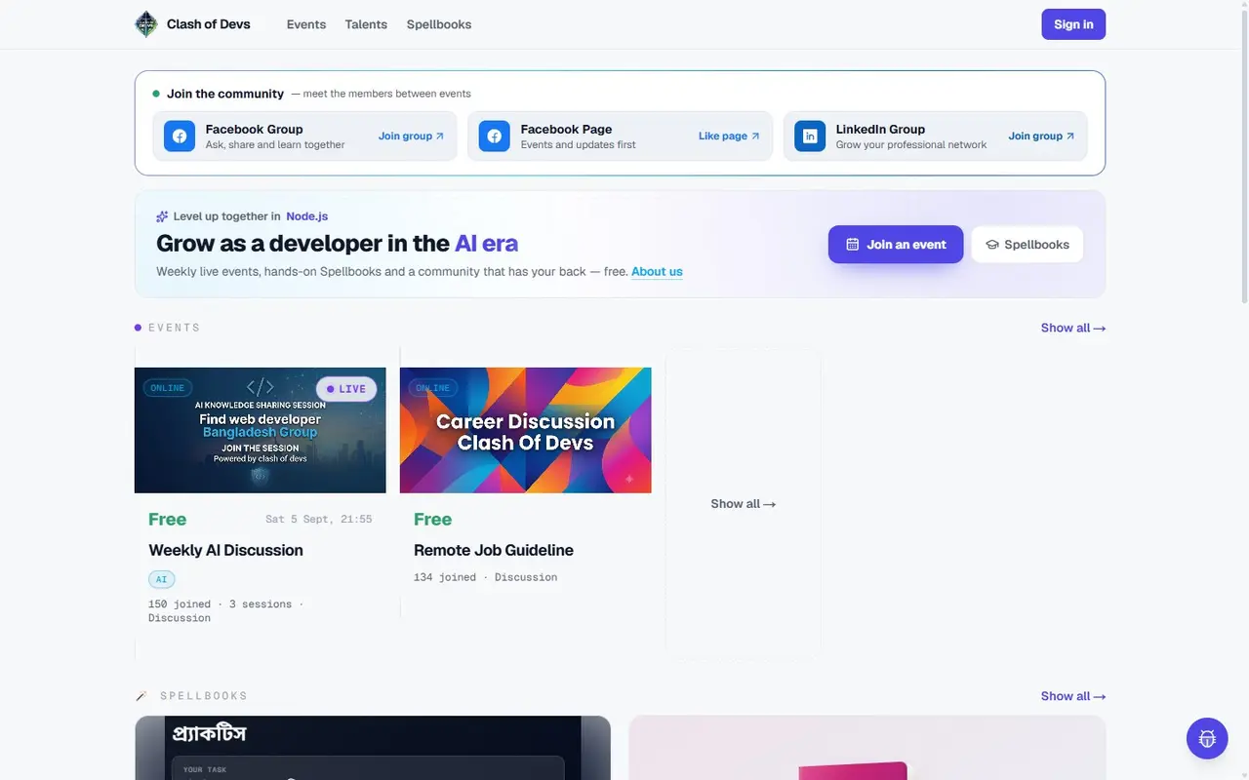Click the Facebook Group card title

pos(255,129)
